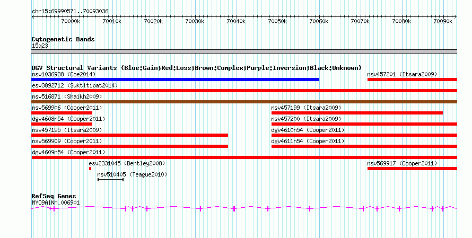
Task: Open the esv2331045 (Bentley2008) label
Action: coord(127,163)
